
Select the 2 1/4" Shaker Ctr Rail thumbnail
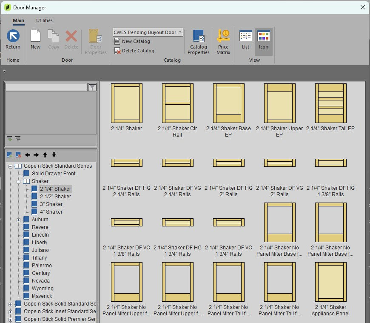[177, 103]
